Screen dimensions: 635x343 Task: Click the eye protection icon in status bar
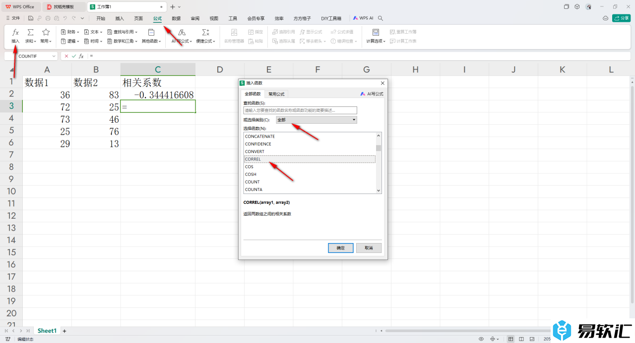[x=481, y=339]
